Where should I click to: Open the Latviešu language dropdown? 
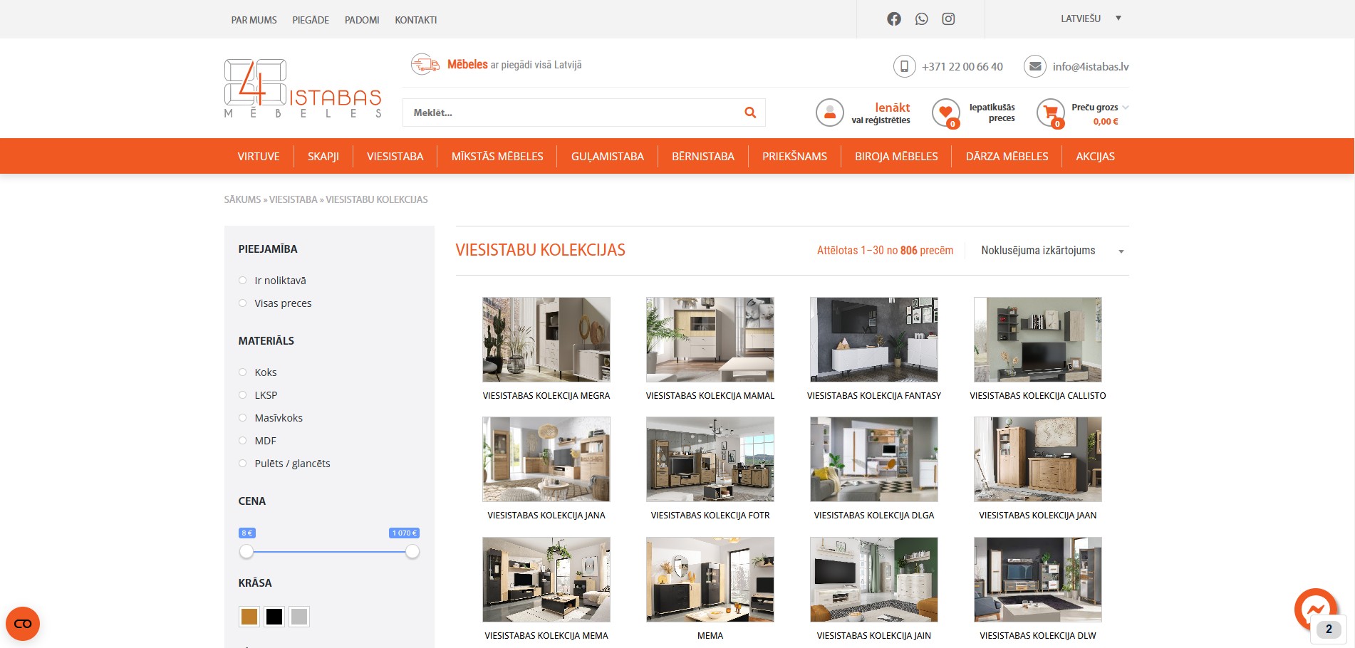(1090, 19)
